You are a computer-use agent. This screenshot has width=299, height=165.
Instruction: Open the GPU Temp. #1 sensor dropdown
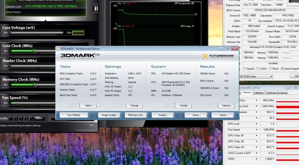click(257, 136)
